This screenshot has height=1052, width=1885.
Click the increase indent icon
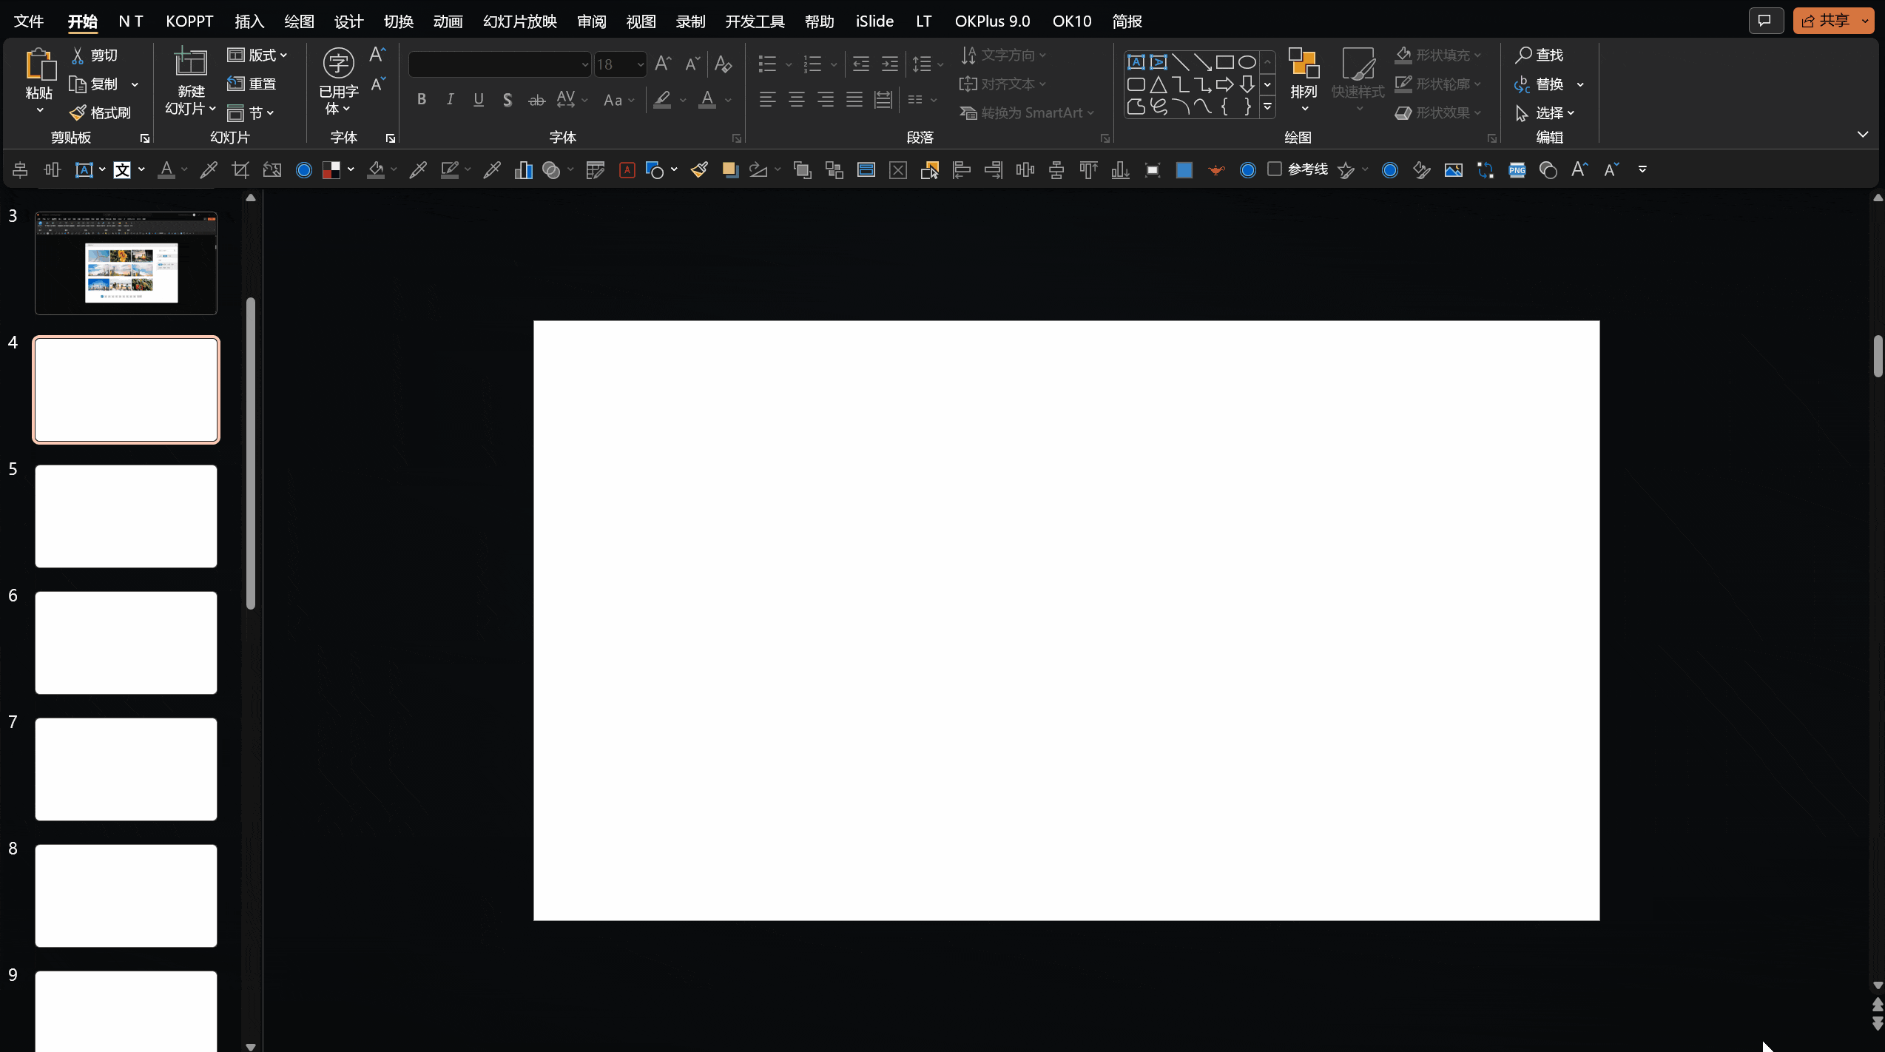pos(890,64)
